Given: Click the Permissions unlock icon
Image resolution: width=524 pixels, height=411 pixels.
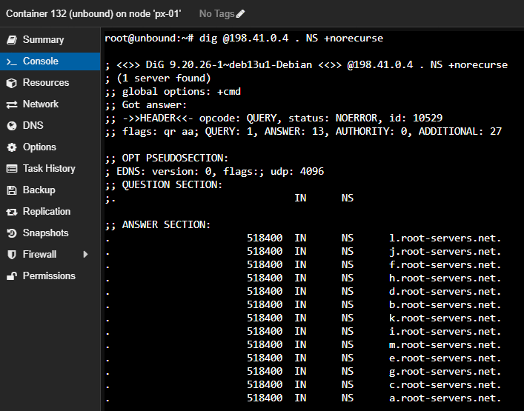Looking at the screenshot, I should point(12,276).
